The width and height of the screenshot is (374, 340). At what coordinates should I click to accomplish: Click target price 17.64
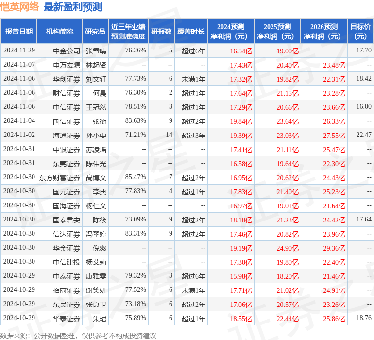tap(364, 219)
